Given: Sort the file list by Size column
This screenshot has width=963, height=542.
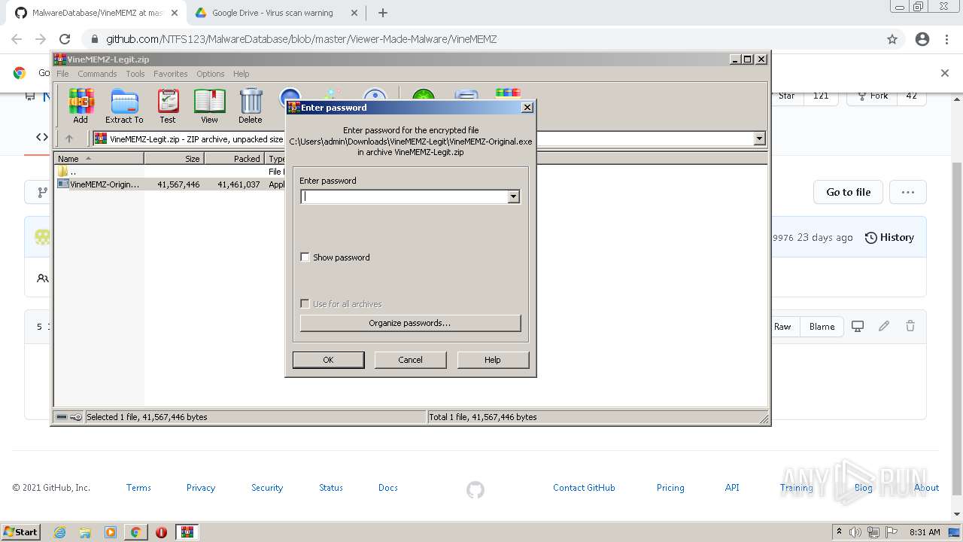Looking at the screenshot, I should (174, 159).
